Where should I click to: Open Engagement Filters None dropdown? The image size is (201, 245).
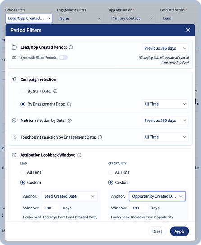click(x=80, y=18)
